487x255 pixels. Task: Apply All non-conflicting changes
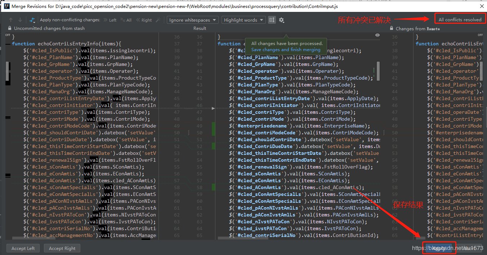pyautogui.click(x=126, y=20)
